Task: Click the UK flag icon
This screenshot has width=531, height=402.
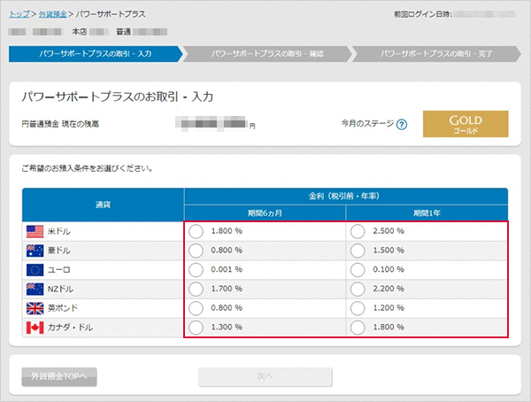Action: pyautogui.click(x=35, y=309)
